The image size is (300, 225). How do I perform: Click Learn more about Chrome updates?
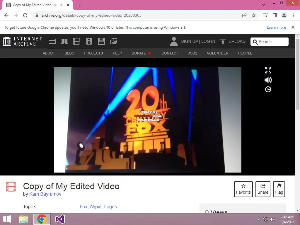[x=276, y=27]
